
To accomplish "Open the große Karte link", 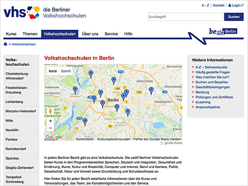I will coord(173,143).
